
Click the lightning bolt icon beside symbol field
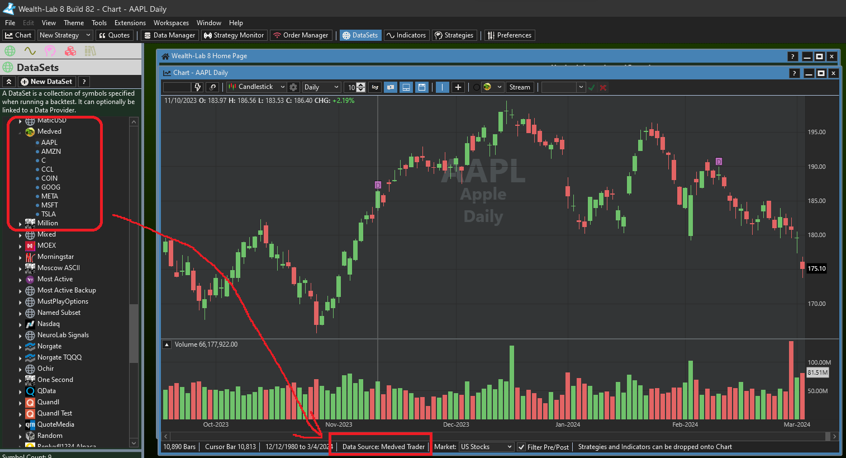point(198,87)
